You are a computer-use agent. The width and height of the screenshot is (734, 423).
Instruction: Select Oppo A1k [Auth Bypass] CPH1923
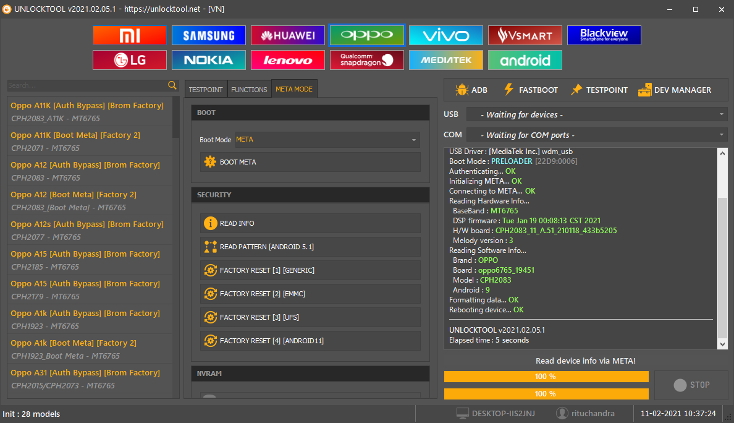pyautogui.click(x=90, y=320)
